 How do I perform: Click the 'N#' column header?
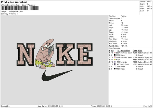pos(112,51)
